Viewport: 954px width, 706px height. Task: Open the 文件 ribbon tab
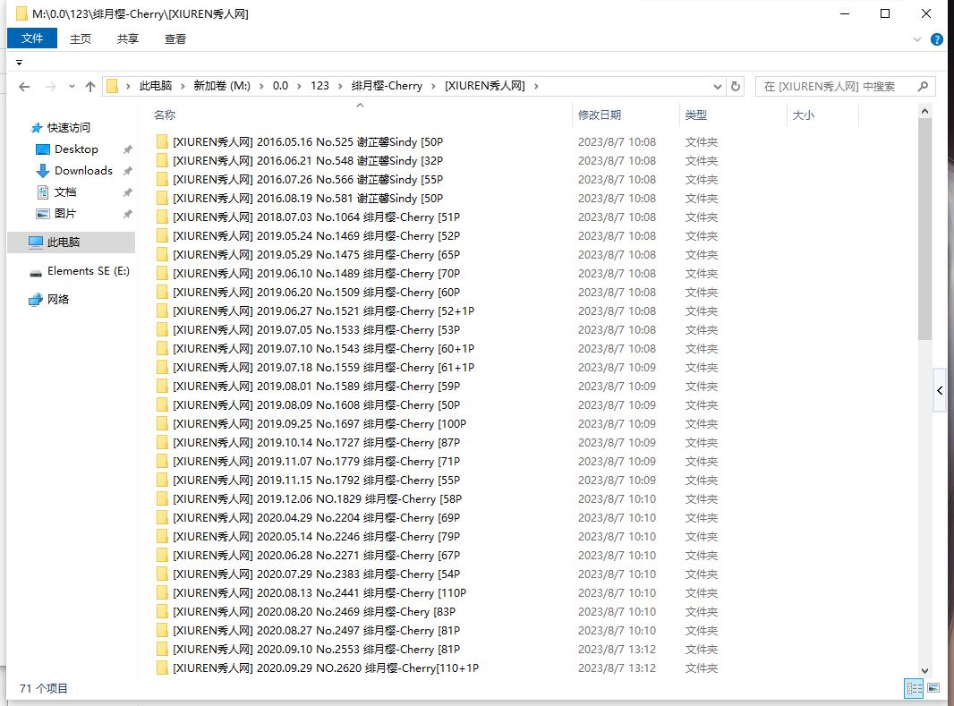pos(32,38)
